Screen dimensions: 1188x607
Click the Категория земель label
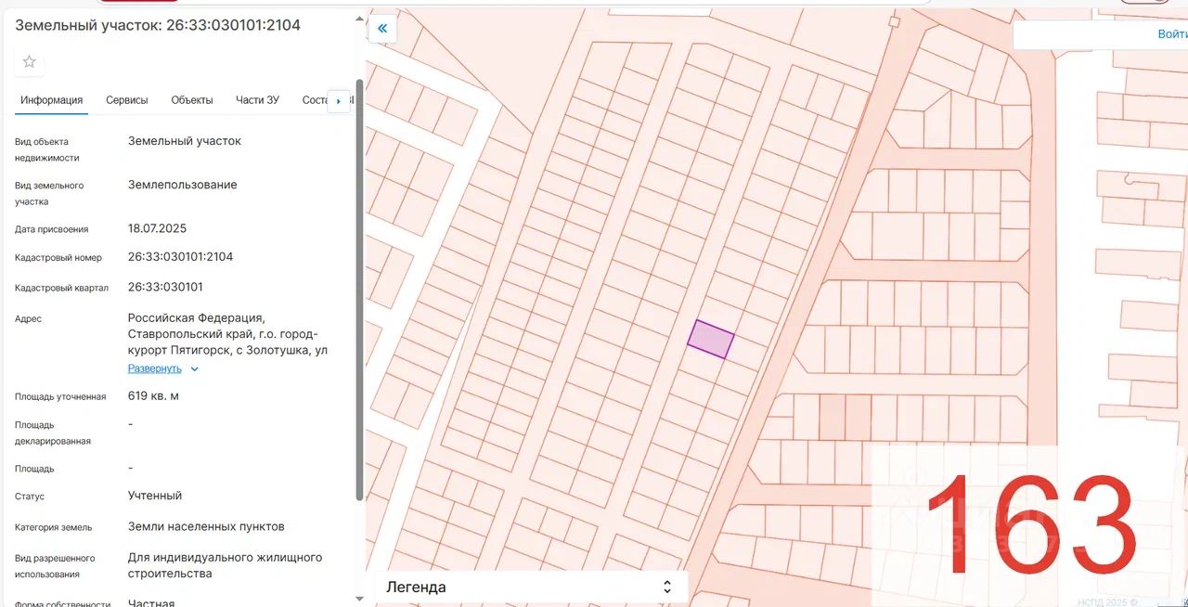53,527
